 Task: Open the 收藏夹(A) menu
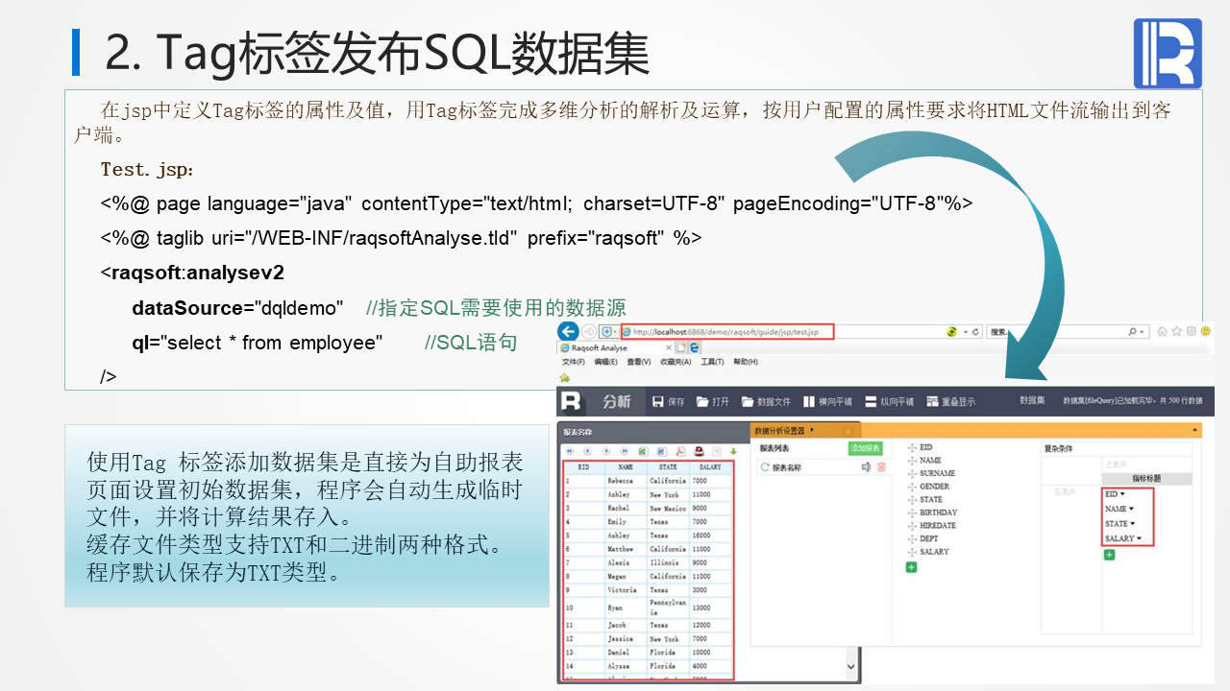pyautogui.click(x=676, y=362)
